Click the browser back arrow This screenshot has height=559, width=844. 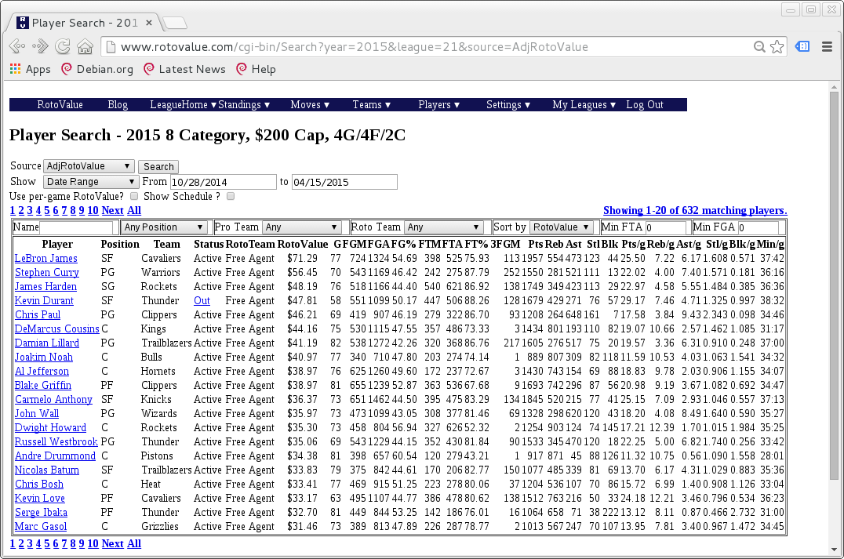pos(16,47)
